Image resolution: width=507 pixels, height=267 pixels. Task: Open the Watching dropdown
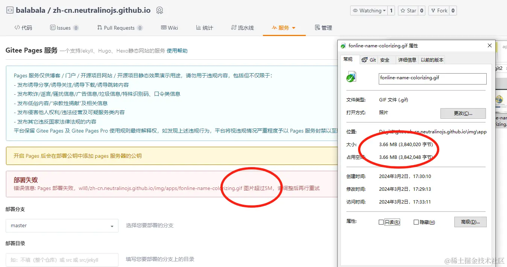(369, 11)
